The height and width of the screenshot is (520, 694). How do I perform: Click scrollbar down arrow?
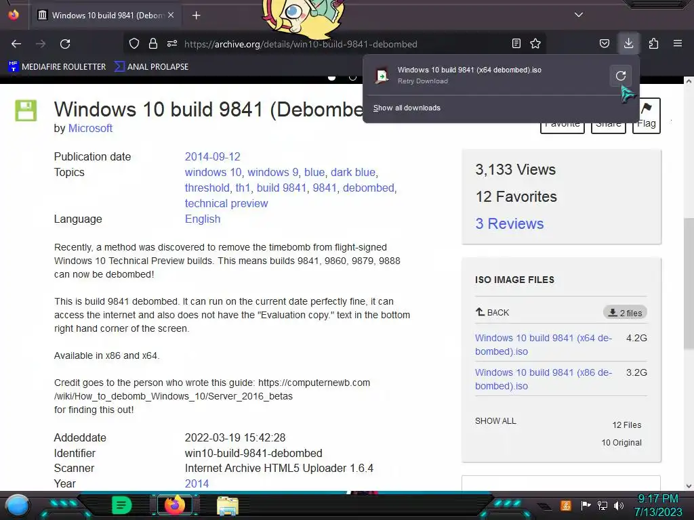click(x=689, y=485)
